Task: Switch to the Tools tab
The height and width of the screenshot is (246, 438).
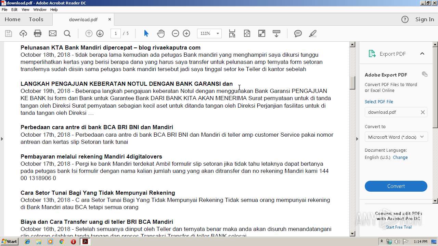Action: (x=36, y=19)
